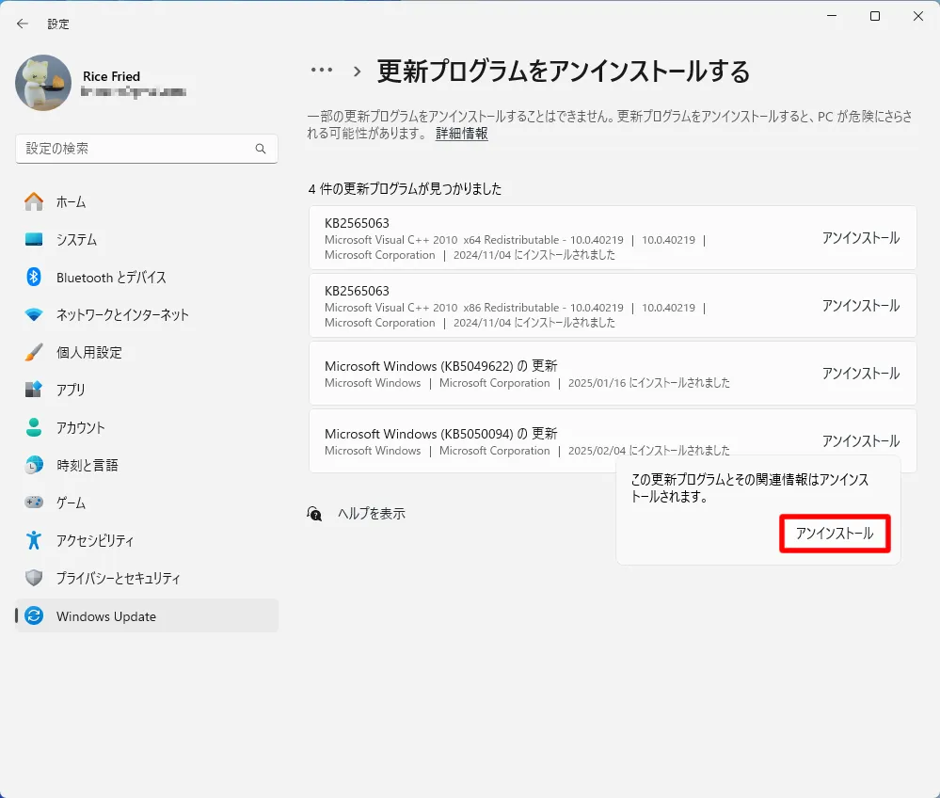940x798 pixels.
Task: Click the Windows Update sync icon
Action: pyautogui.click(x=34, y=615)
